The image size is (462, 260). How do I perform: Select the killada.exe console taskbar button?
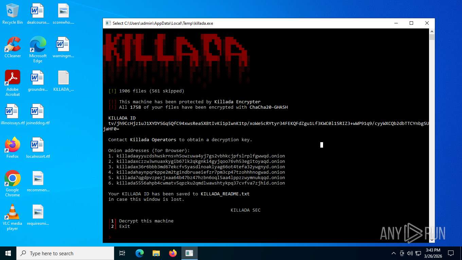point(189,253)
